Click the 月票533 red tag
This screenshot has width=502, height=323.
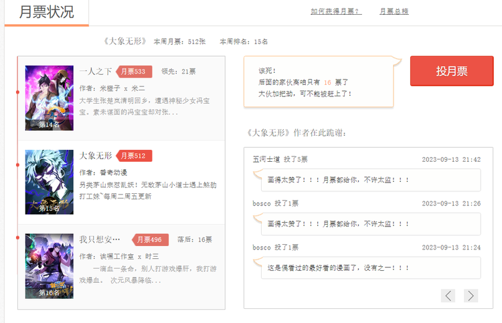pyautogui.click(x=135, y=72)
